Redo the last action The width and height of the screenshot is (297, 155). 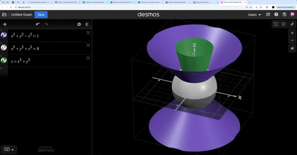point(46,24)
